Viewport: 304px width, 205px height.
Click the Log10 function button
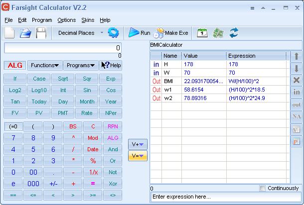click(x=39, y=90)
